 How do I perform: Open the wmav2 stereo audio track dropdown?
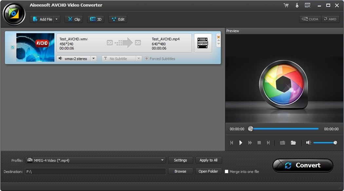click(x=93, y=59)
